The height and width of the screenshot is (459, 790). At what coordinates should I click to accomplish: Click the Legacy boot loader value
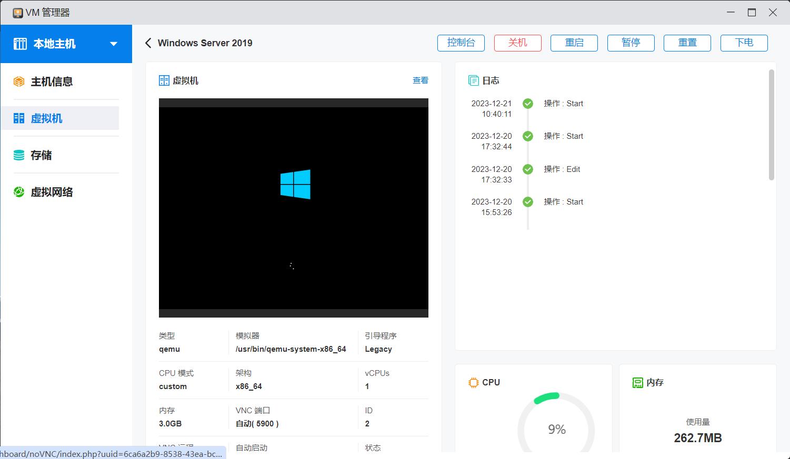[378, 349]
